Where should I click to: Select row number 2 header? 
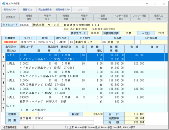3,66
